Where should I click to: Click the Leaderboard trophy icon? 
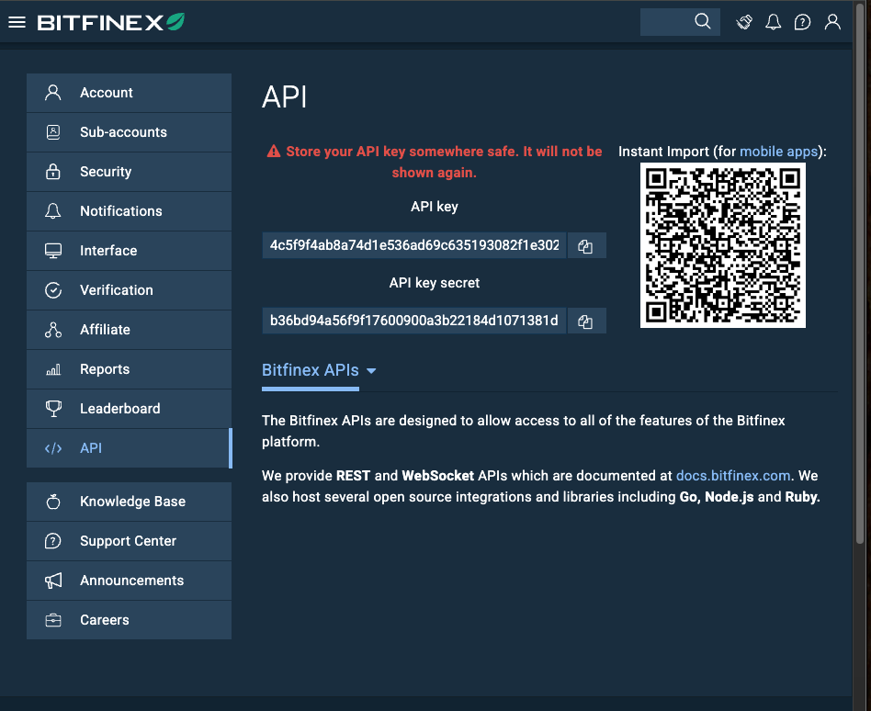click(x=53, y=409)
